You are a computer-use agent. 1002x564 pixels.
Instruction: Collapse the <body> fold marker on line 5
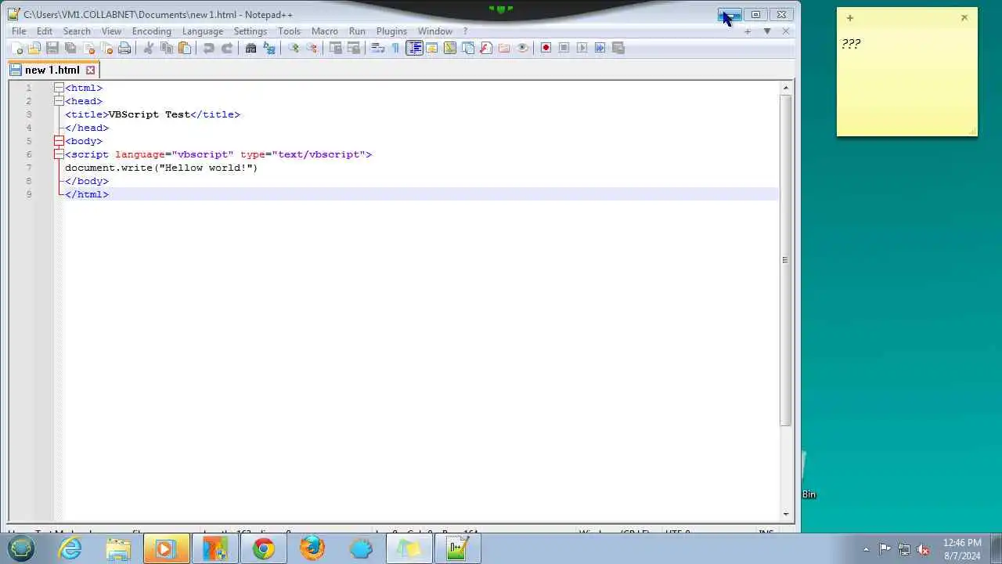point(59,141)
